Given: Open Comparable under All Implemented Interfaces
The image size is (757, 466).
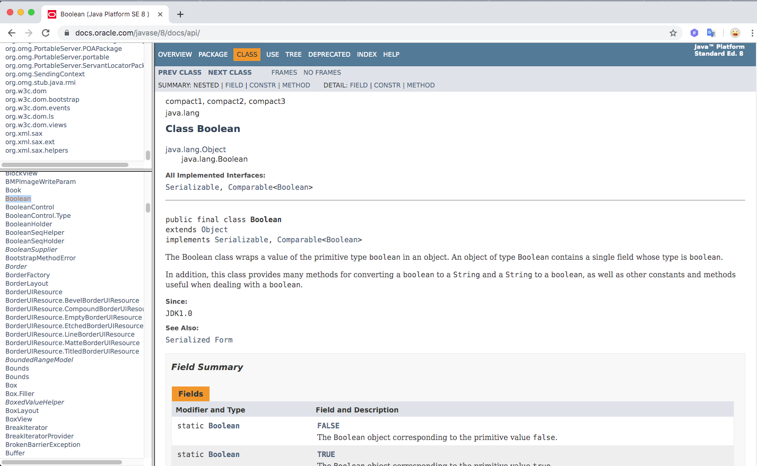Looking at the screenshot, I should click(250, 187).
